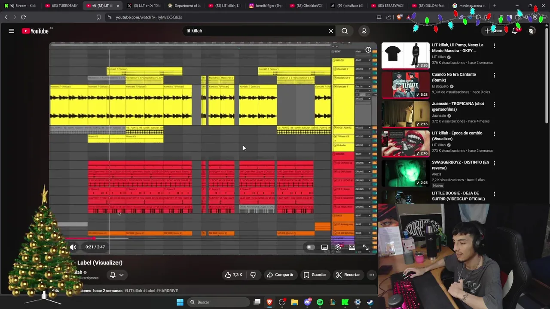Screen dimensions: 550x309
Task: Switch to 'L.I.T en X' browser tab
Action: (144, 6)
